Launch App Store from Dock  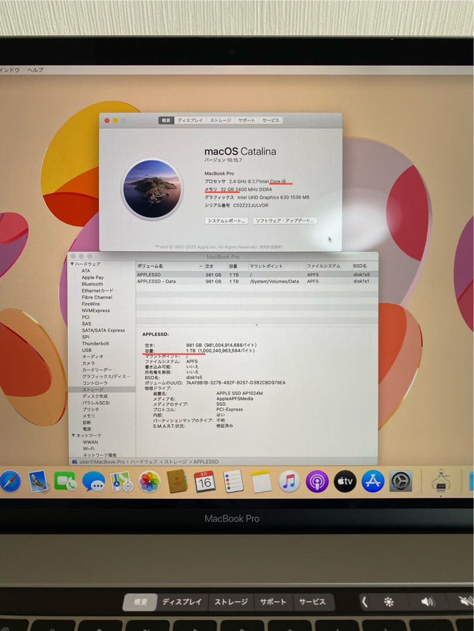(x=373, y=481)
